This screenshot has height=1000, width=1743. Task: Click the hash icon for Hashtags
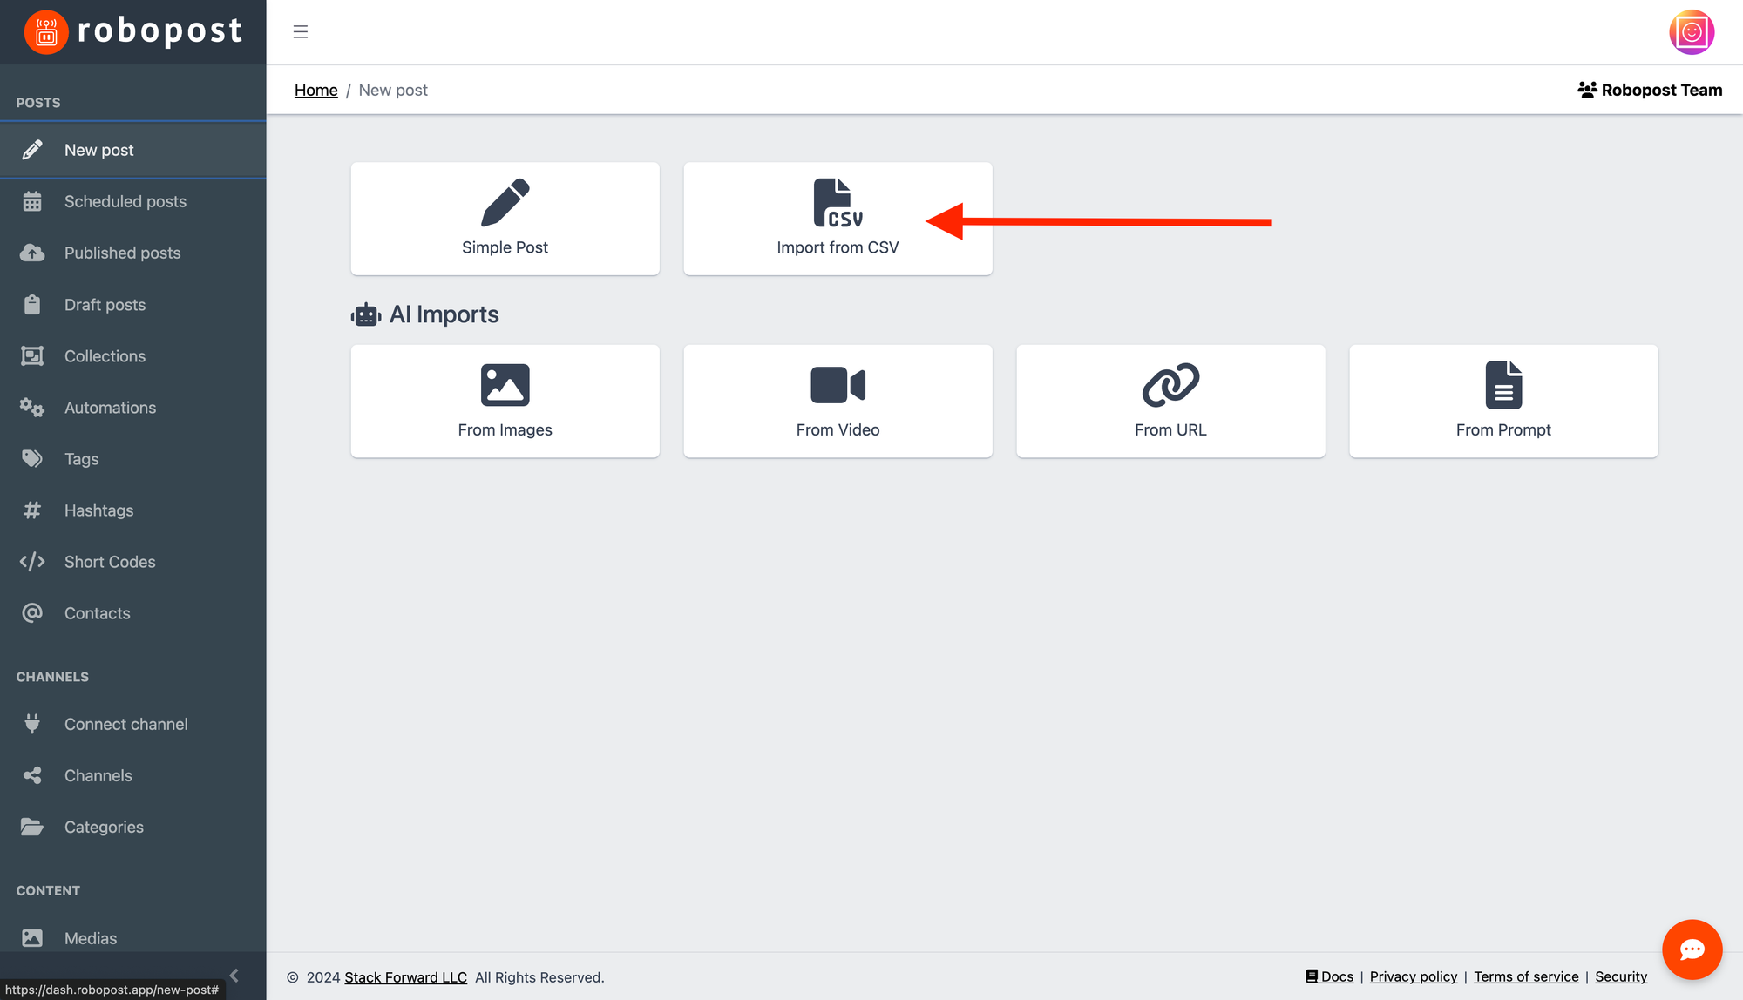pyautogui.click(x=32, y=510)
